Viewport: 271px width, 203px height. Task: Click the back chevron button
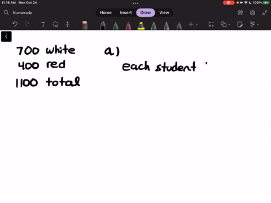(6, 37)
